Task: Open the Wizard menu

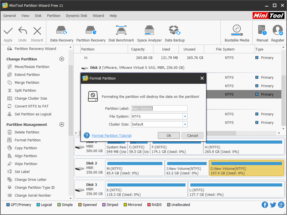Action: pyautogui.click(x=98, y=16)
